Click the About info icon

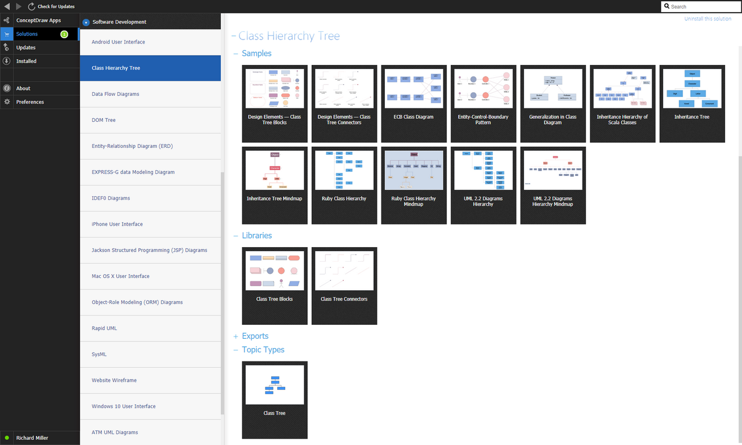(6, 88)
